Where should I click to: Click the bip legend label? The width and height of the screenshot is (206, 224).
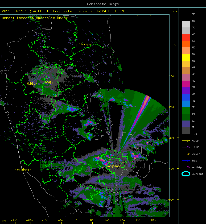click(x=195, y=161)
